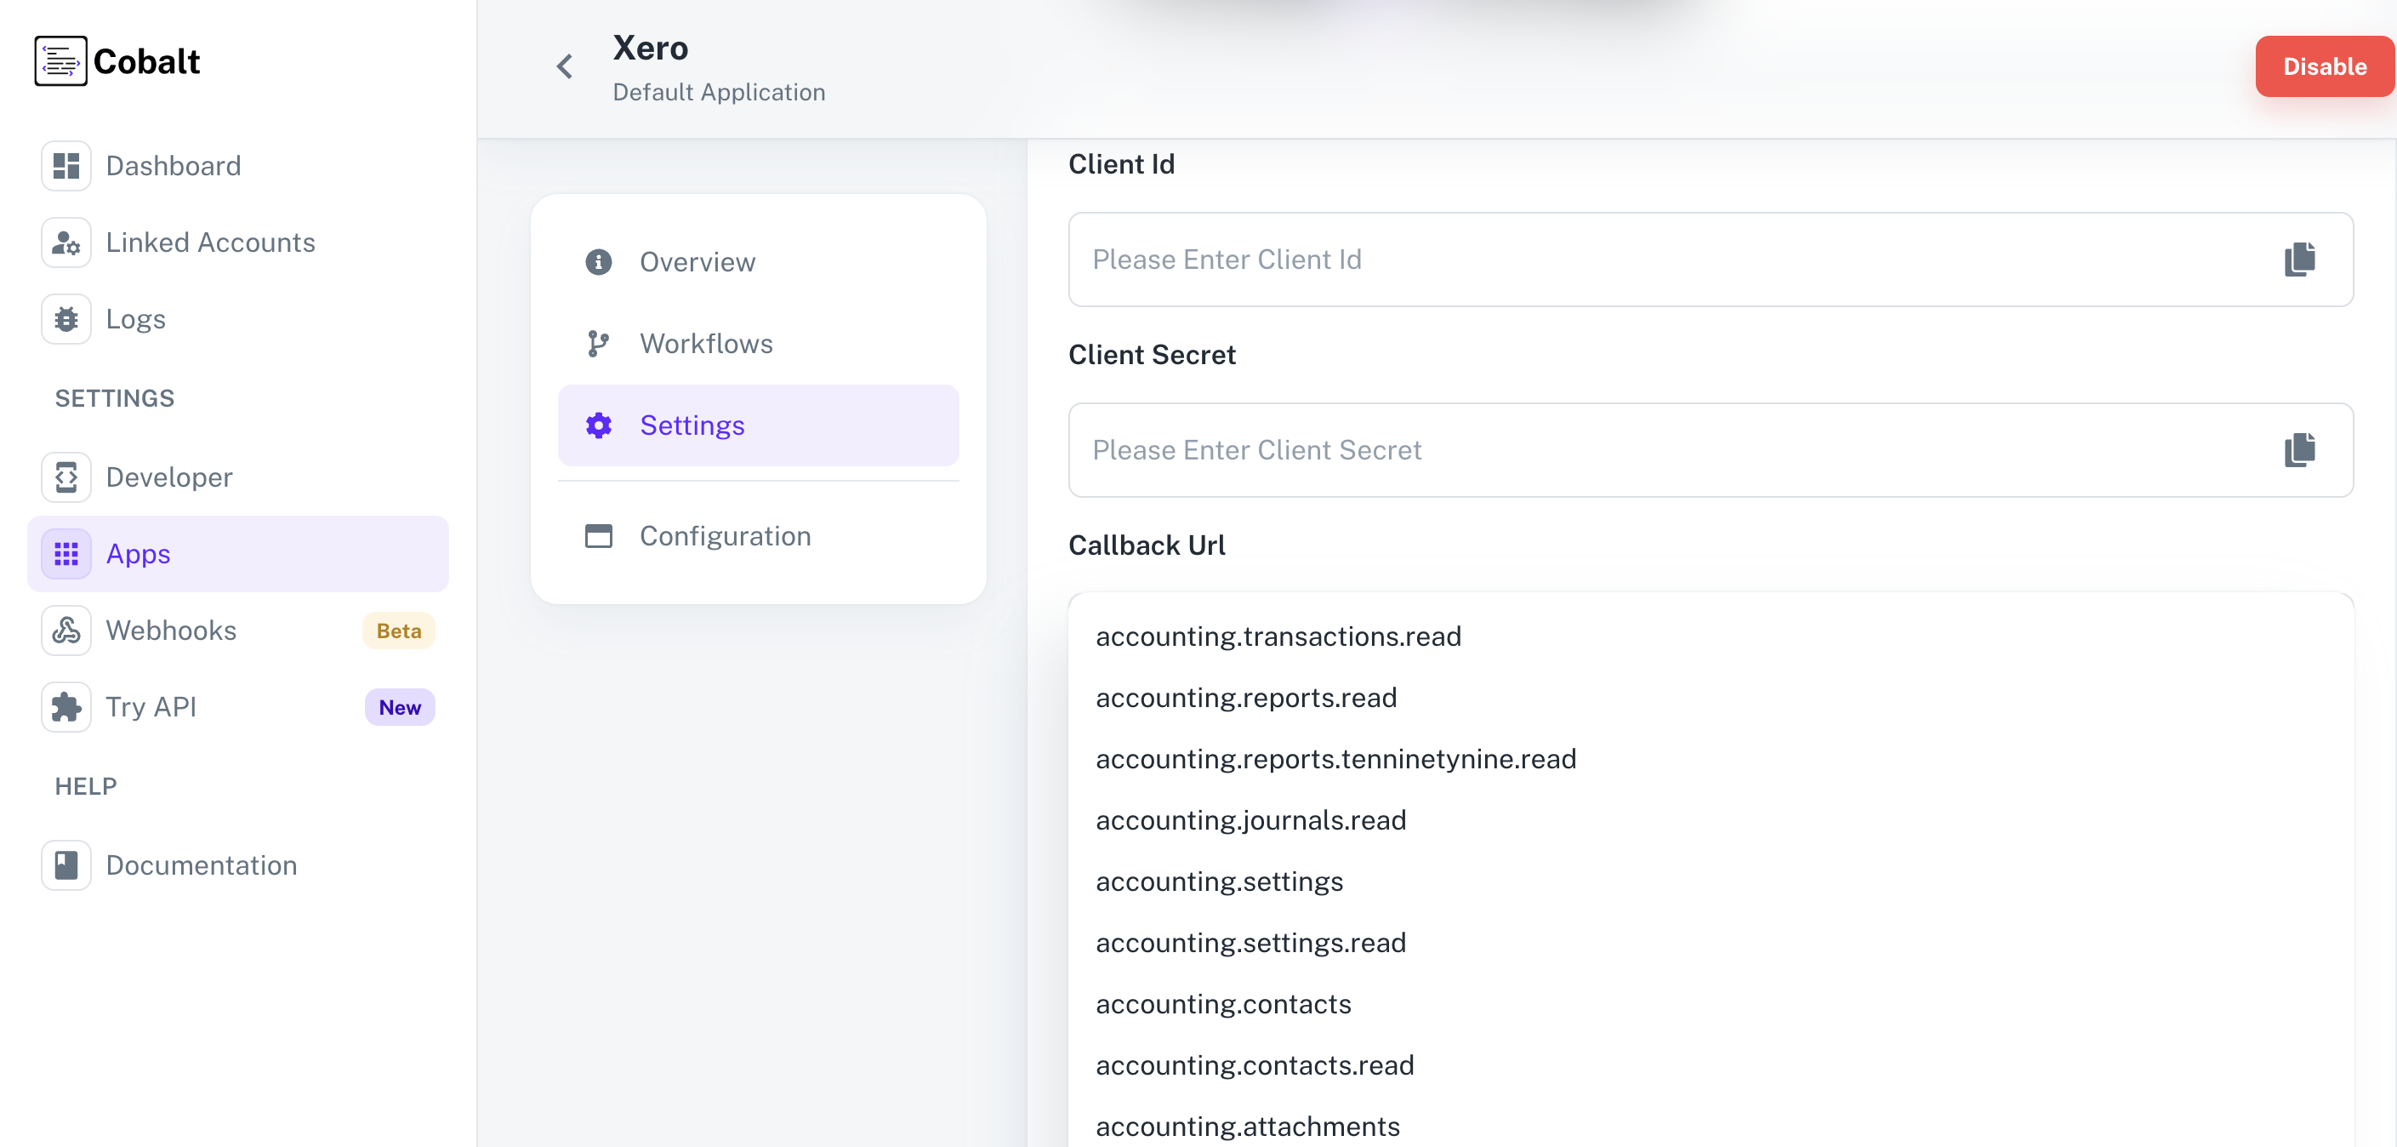Go back using the chevron next to Xero
This screenshot has height=1147, width=2397.
point(563,66)
